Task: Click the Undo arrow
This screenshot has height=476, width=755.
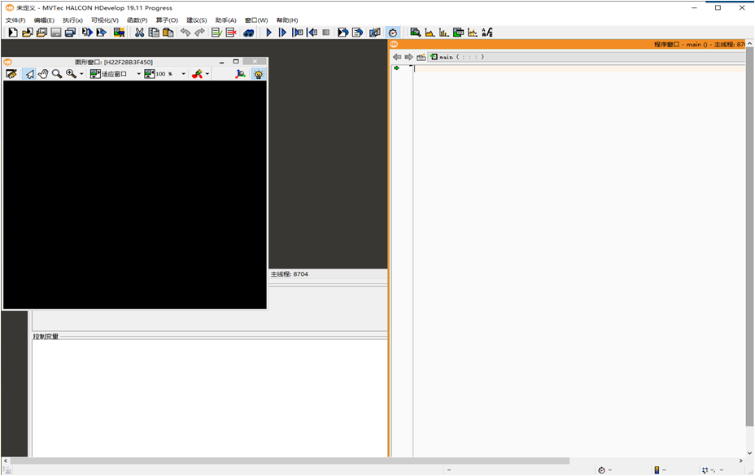Action: tap(185, 33)
